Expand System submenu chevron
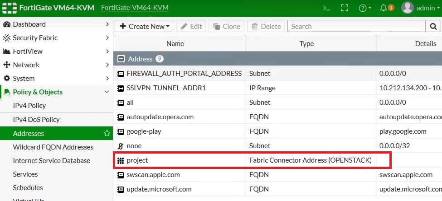The width and height of the screenshot is (442, 201). tap(107, 78)
